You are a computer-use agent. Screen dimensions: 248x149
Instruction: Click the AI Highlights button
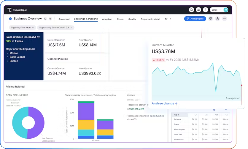(x=195, y=19)
